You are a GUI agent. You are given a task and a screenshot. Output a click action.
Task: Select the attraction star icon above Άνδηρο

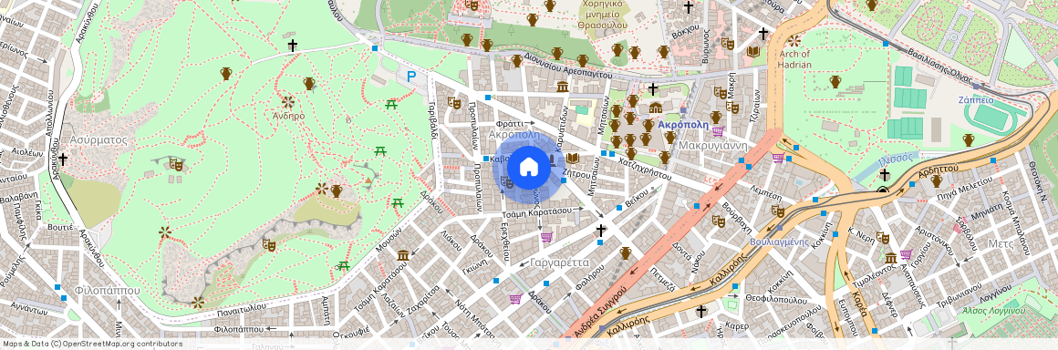click(288, 102)
